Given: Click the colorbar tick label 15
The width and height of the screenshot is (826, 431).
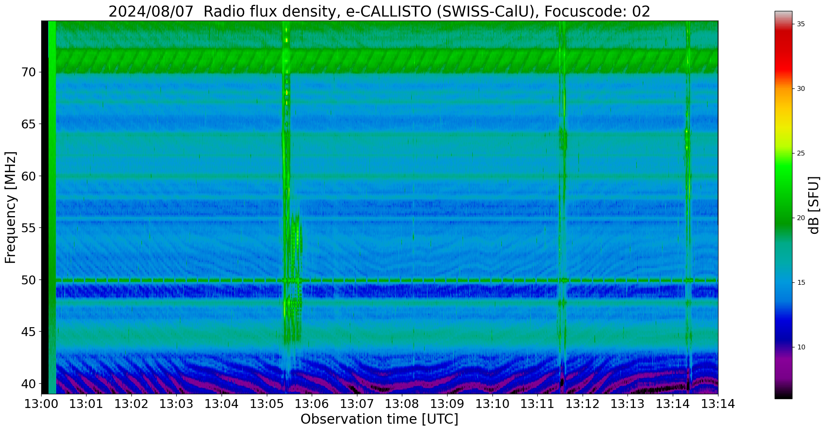Looking at the screenshot, I should (801, 283).
